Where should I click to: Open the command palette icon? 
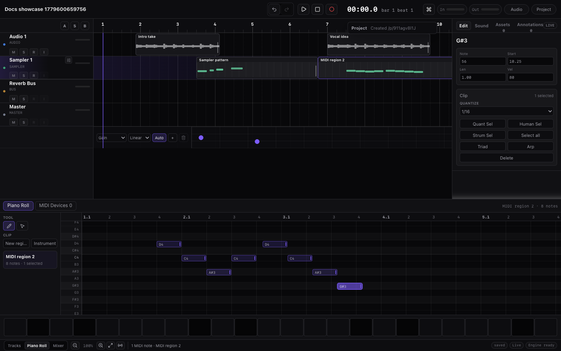[x=429, y=9]
